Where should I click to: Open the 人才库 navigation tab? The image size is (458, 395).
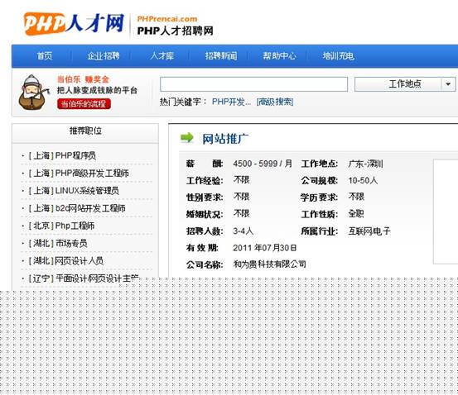(x=162, y=55)
